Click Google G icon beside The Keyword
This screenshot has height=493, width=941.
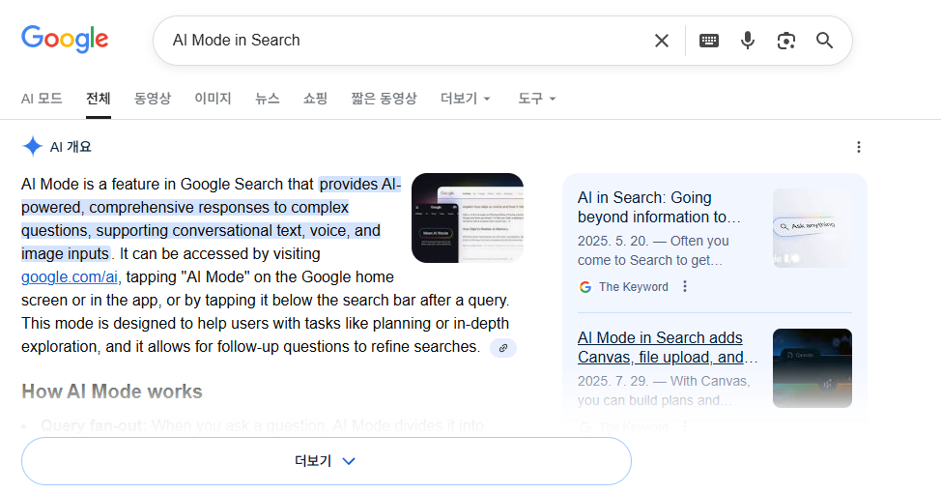point(585,287)
